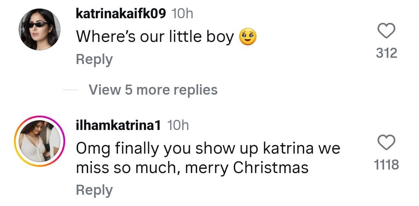This screenshot has height=206, width=419.
Task: Expand "View 5 more replies"
Action: (x=153, y=90)
